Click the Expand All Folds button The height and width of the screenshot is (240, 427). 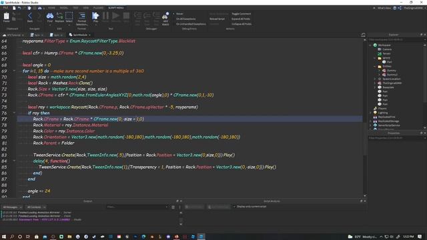click(241, 19)
